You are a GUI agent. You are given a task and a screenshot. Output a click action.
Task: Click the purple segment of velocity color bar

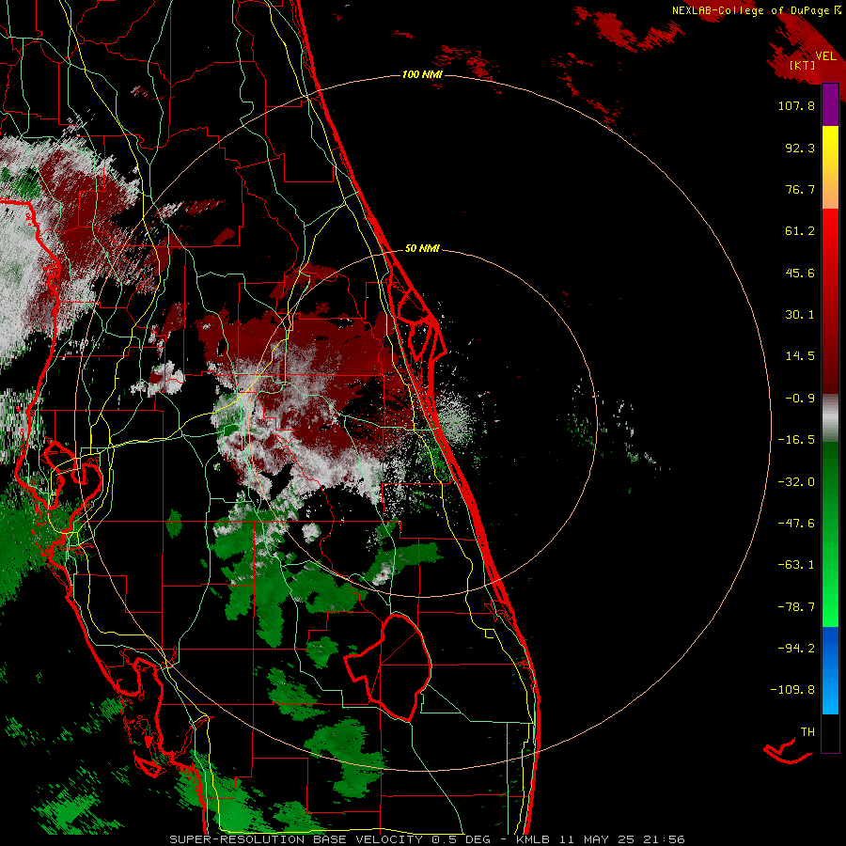830,105
